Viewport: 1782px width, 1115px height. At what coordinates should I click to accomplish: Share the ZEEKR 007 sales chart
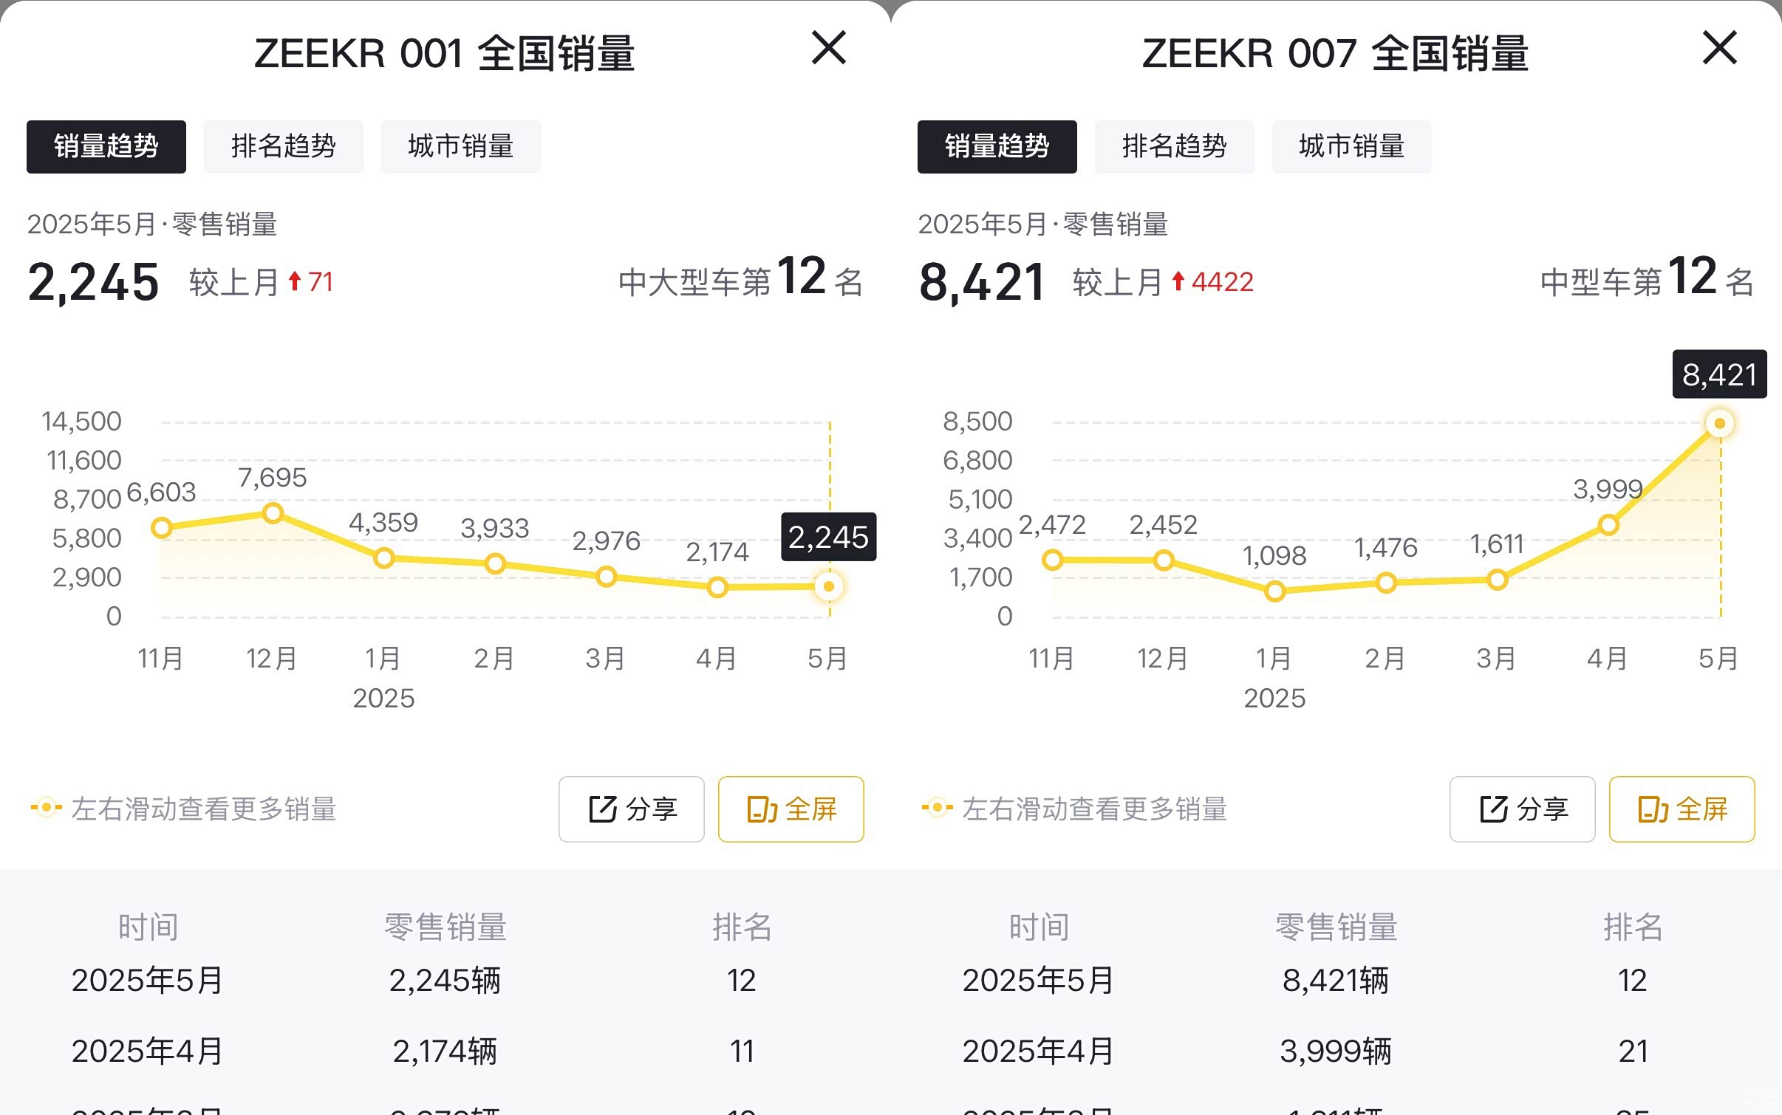[x=1522, y=809]
